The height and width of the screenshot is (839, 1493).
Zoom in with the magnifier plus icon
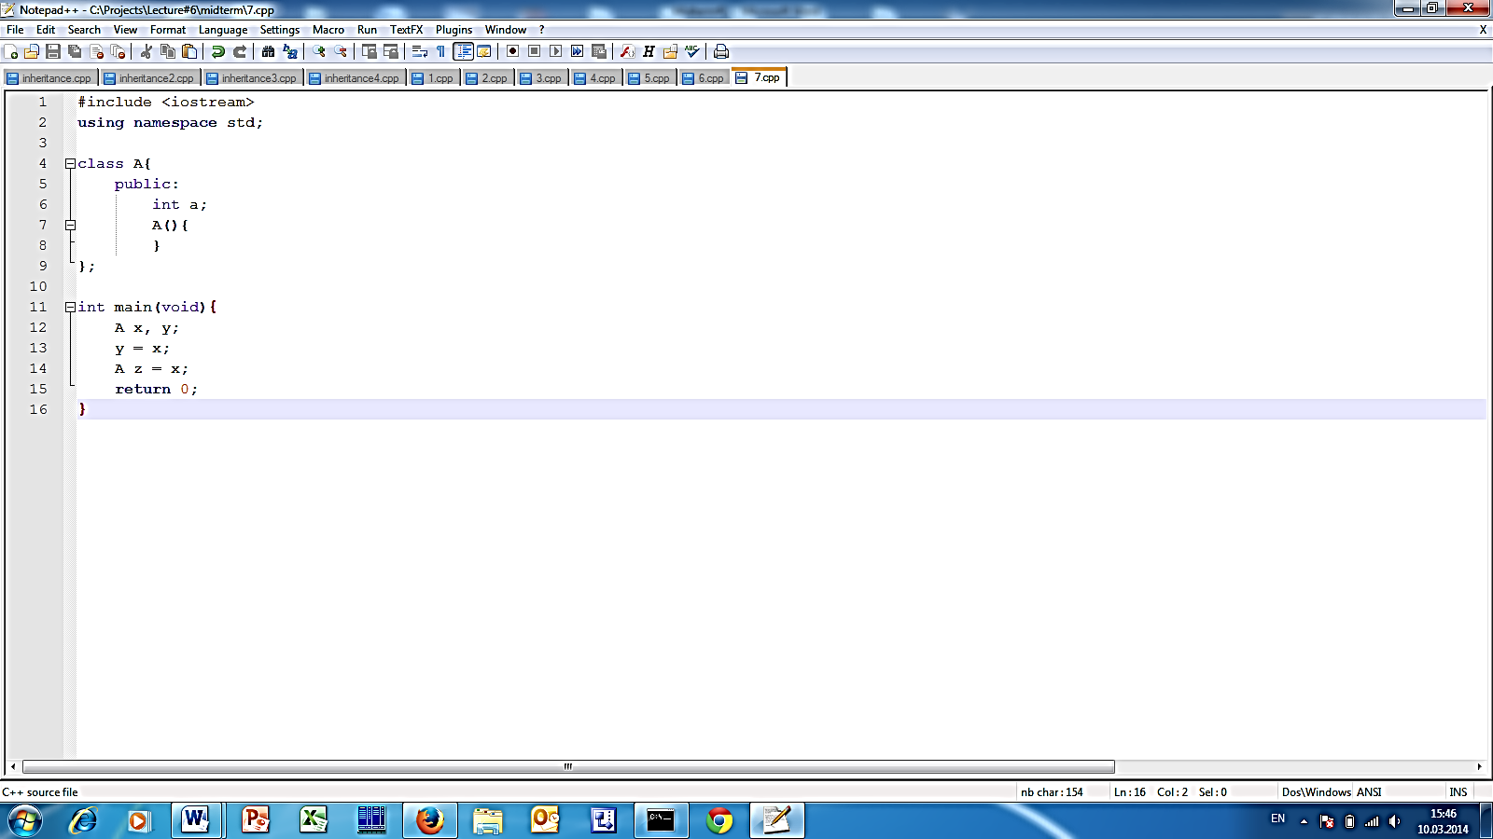pos(319,51)
